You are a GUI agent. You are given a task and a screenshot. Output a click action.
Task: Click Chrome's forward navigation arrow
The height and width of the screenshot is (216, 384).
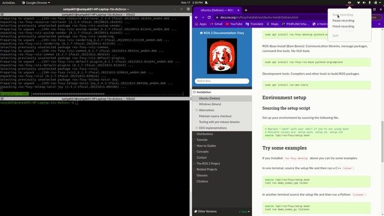tap(203, 17)
